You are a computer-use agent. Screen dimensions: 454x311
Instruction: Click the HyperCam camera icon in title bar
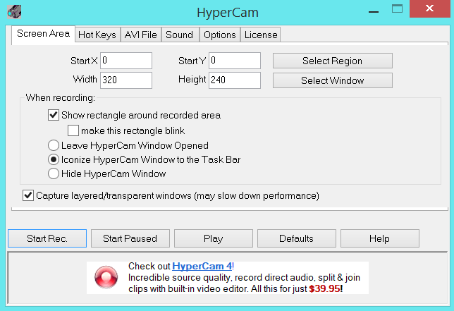[14, 12]
